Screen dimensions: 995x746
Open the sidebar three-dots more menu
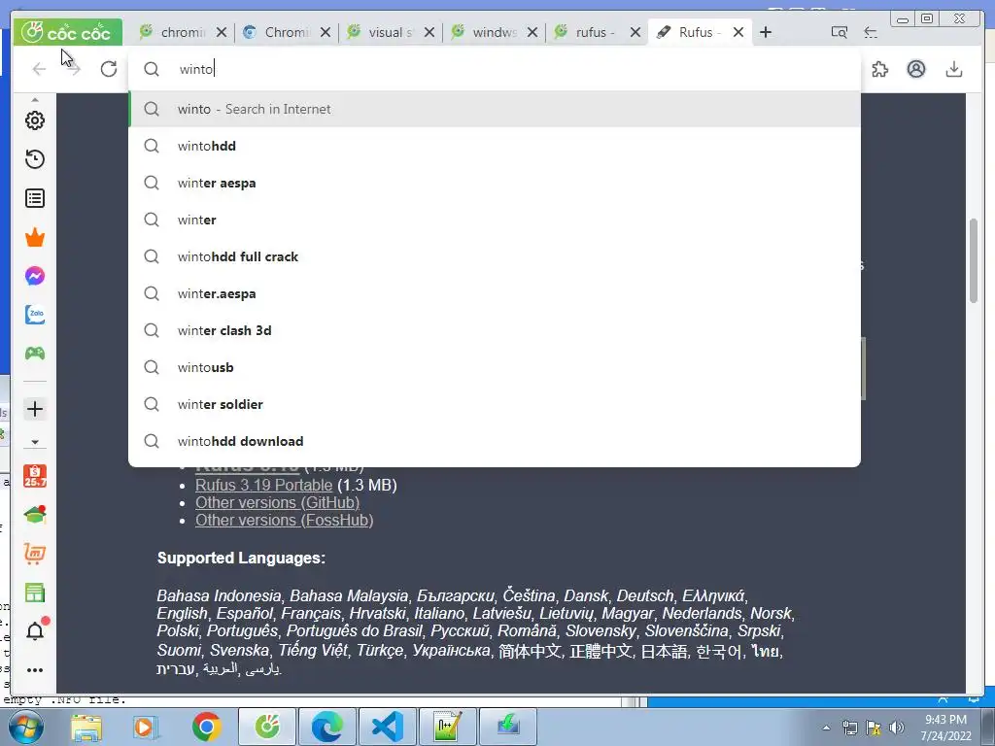point(35,670)
